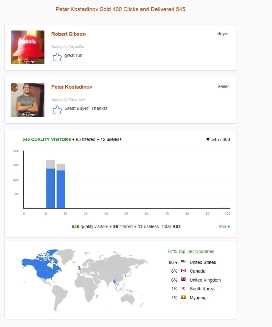Click the Share link under the chart
This screenshot has width=272, height=327.
224,226
